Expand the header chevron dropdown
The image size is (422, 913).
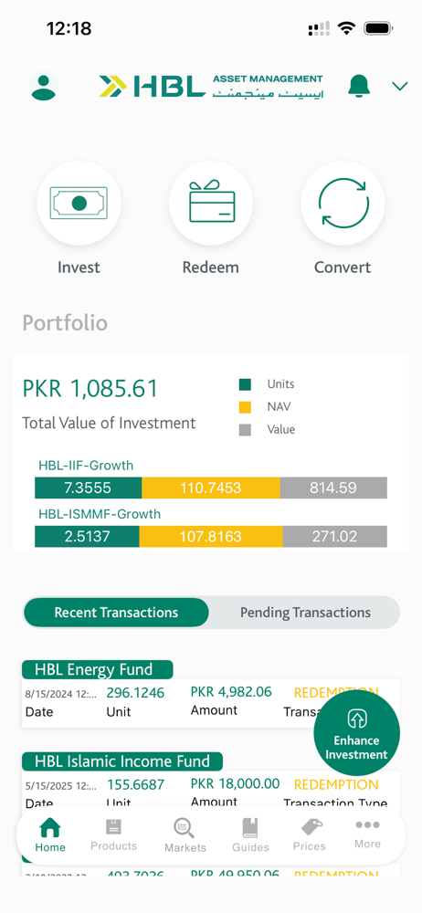[x=400, y=86]
